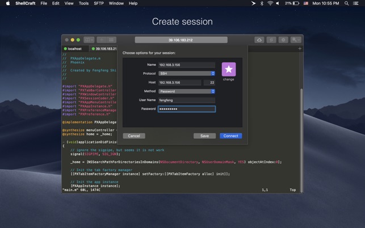Open the sidebar layout dropdown in the toolbar
This screenshot has height=228, width=365.
pos(89,40)
